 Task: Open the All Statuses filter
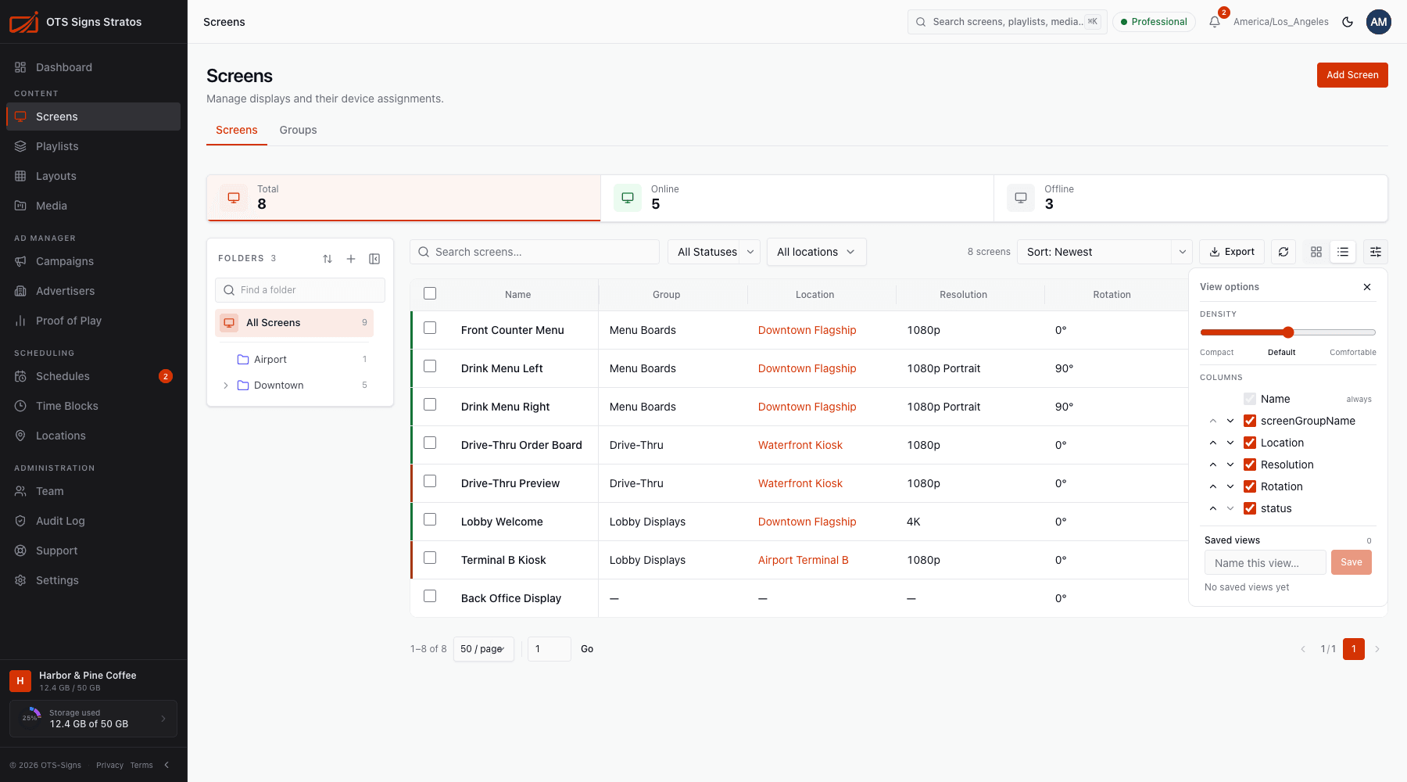point(714,252)
